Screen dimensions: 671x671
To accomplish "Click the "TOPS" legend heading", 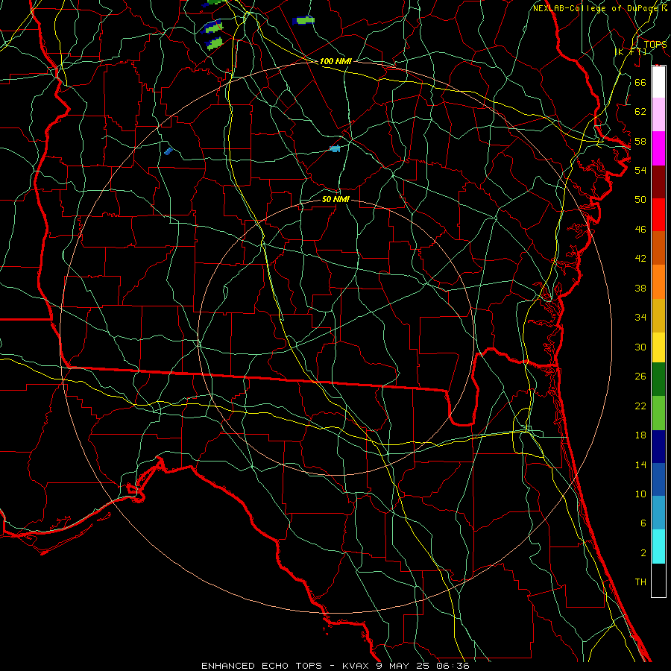I will (x=655, y=45).
